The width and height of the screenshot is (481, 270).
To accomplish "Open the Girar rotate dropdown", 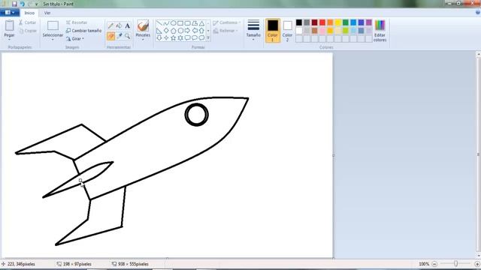I will 75,39.
